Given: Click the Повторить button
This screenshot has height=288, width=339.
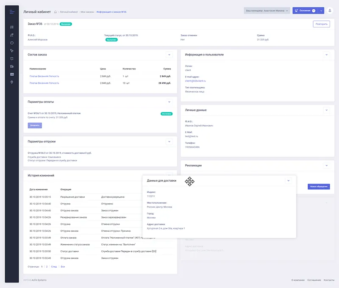Looking at the screenshot, I should pyautogui.click(x=321, y=24).
